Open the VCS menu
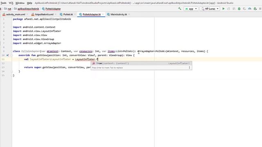 11,3
